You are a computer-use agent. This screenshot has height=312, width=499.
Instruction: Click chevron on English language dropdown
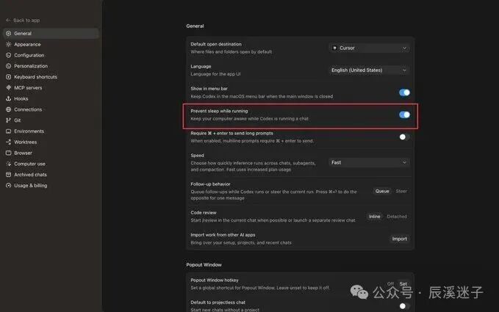click(404, 70)
